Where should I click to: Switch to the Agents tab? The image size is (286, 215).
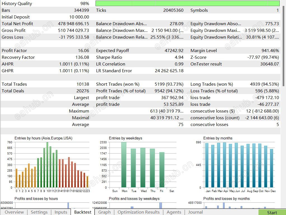click(x=174, y=212)
